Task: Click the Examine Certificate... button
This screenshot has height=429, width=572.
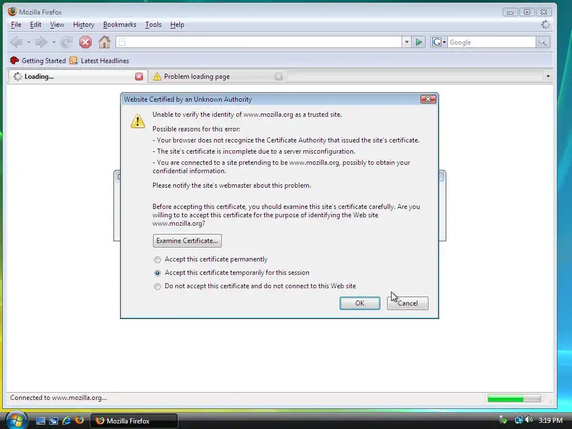Action: point(187,241)
